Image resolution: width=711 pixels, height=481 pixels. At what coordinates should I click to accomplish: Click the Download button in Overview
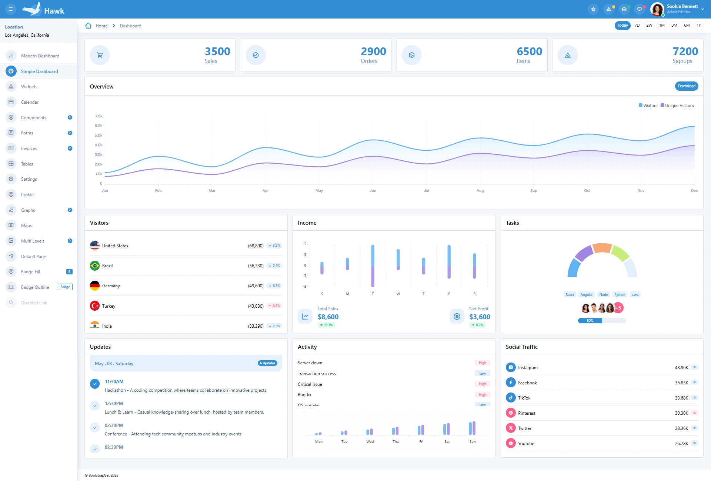(687, 86)
